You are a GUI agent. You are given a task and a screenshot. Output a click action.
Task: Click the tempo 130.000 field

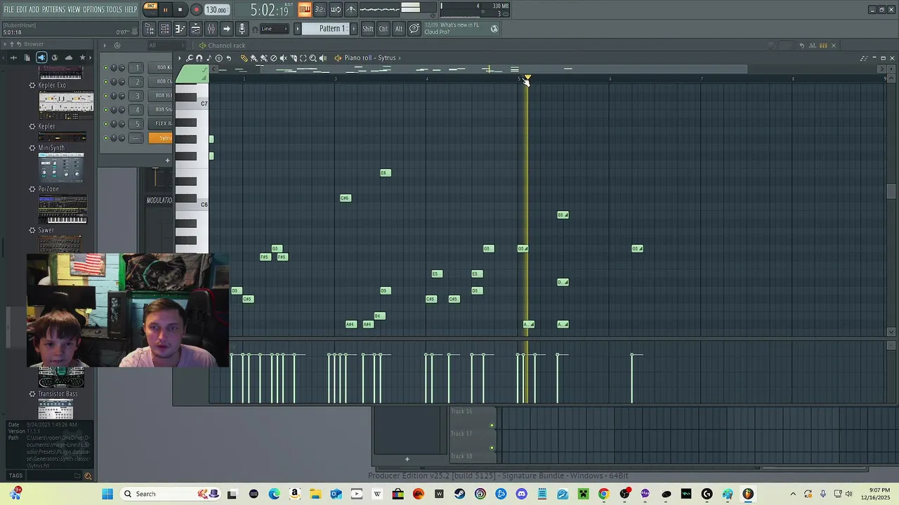click(217, 10)
